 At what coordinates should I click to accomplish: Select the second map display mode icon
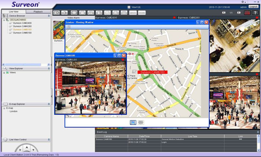pos(141,123)
